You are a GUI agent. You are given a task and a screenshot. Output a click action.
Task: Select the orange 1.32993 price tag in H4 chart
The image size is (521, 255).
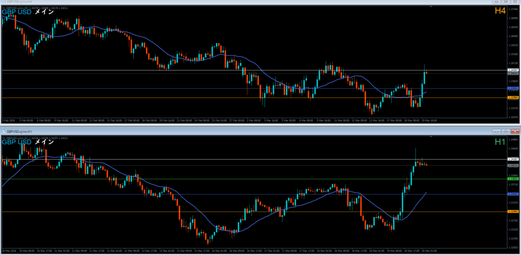pyautogui.click(x=513, y=98)
